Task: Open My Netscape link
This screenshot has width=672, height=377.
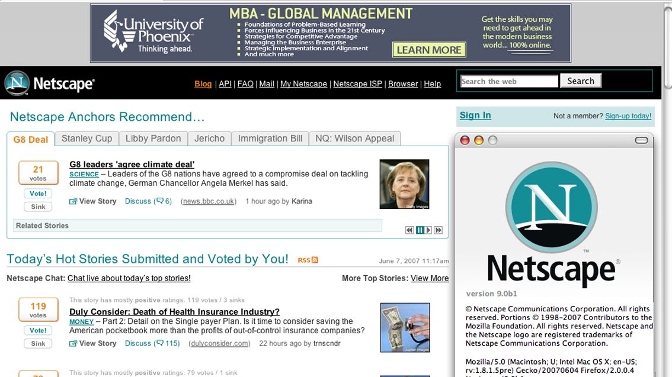Action: tap(303, 84)
